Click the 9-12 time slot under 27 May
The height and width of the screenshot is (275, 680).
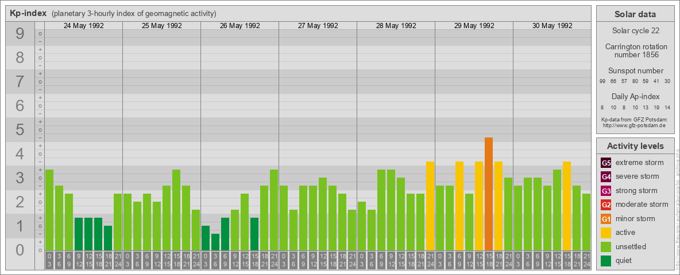pyautogui.click(x=313, y=260)
